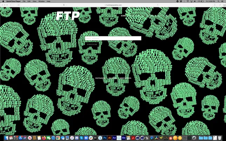The height and width of the screenshot is (141, 226).
Task: Open Apple TV in dock
Action: 96,138
